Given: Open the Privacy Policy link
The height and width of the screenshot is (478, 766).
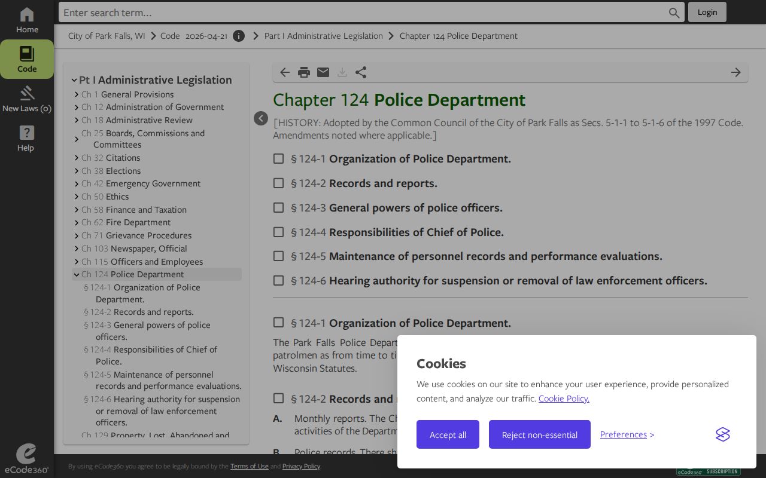Looking at the screenshot, I should pyautogui.click(x=301, y=466).
